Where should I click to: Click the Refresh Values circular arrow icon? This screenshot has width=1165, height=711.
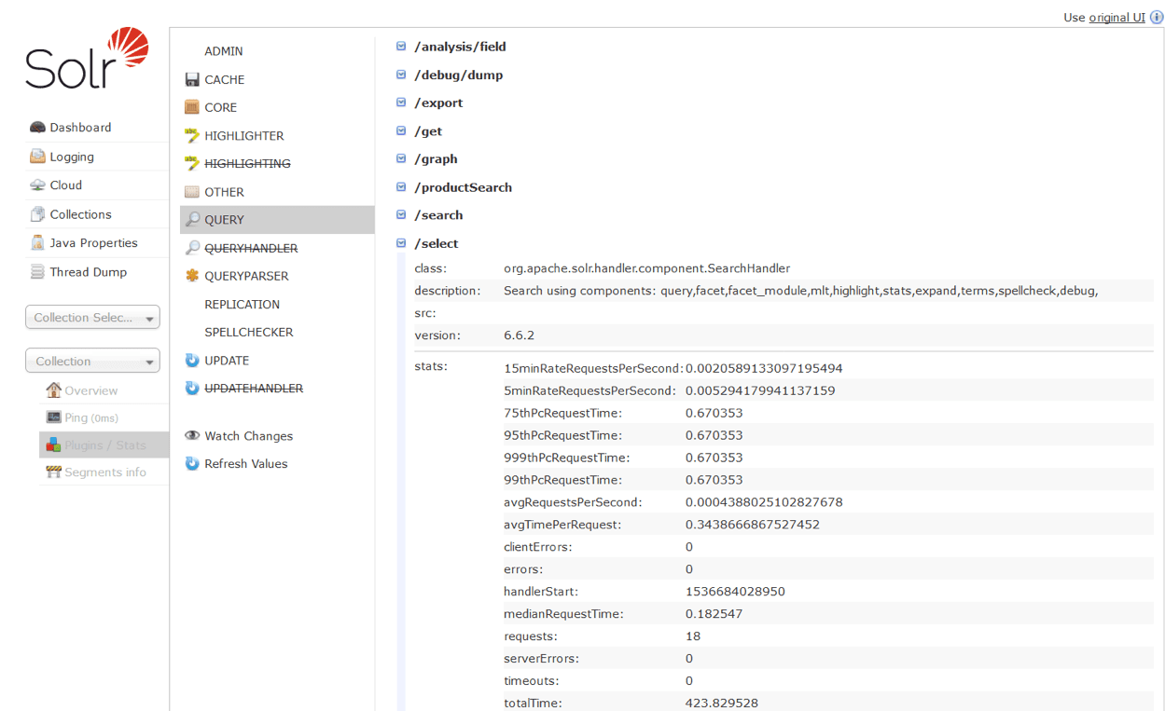(192, 464)
